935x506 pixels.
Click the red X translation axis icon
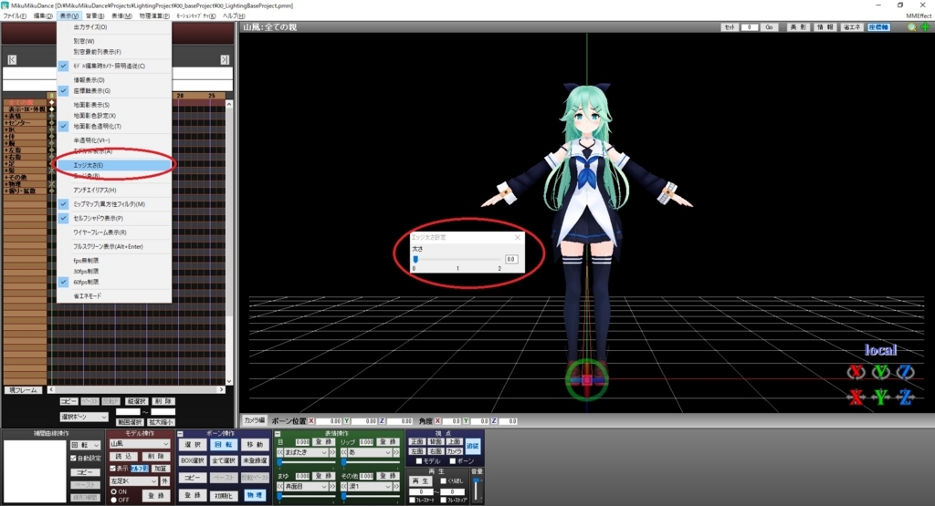[x=856, y=397]
